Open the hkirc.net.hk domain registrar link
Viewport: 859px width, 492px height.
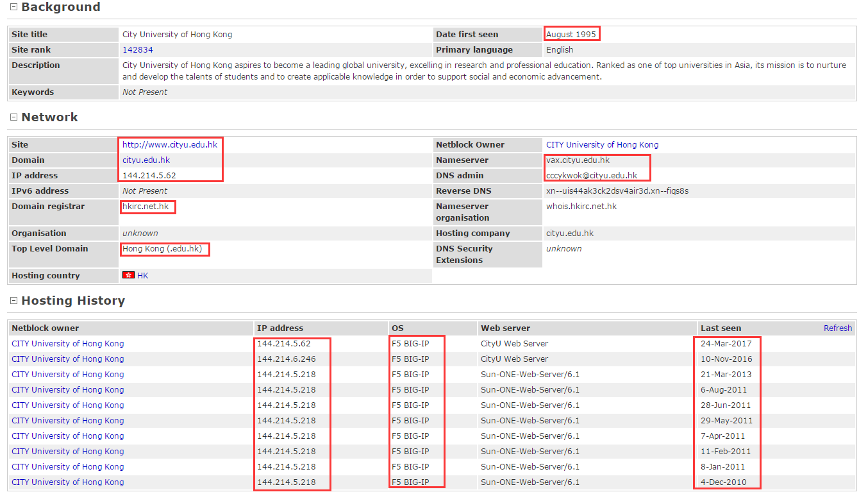(x=146, y=207)
